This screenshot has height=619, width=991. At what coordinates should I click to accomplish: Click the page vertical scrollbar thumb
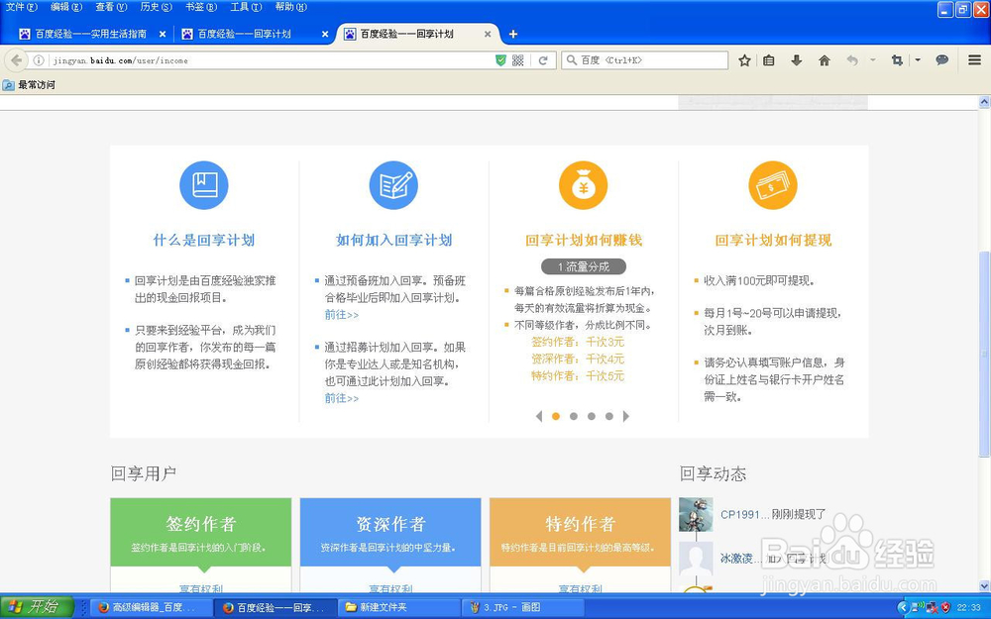(984, 354)
